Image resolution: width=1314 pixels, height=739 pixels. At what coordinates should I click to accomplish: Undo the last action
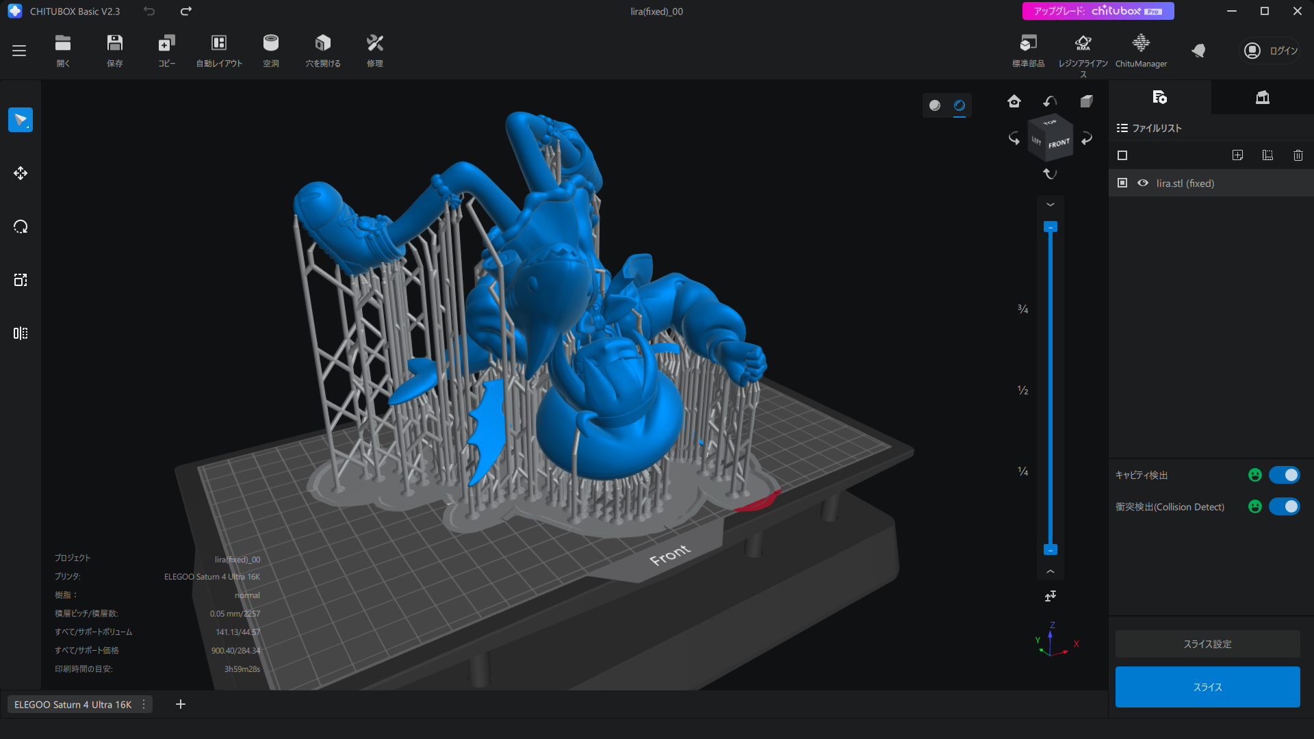149,11
